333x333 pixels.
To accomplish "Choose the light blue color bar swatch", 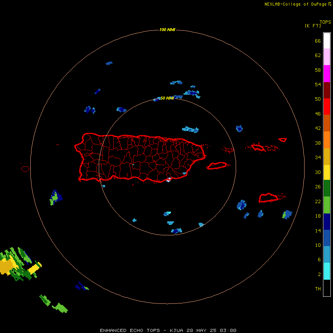I will tap(327, 255).
